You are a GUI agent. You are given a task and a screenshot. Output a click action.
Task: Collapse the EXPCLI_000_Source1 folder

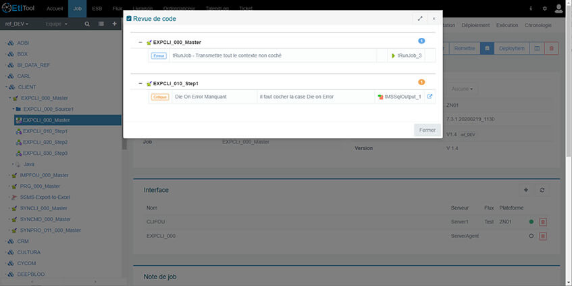[x=13, y=110]
